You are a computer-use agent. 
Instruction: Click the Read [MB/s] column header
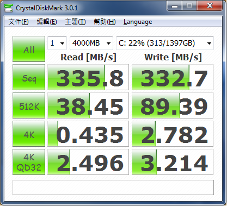click(88, 57)
